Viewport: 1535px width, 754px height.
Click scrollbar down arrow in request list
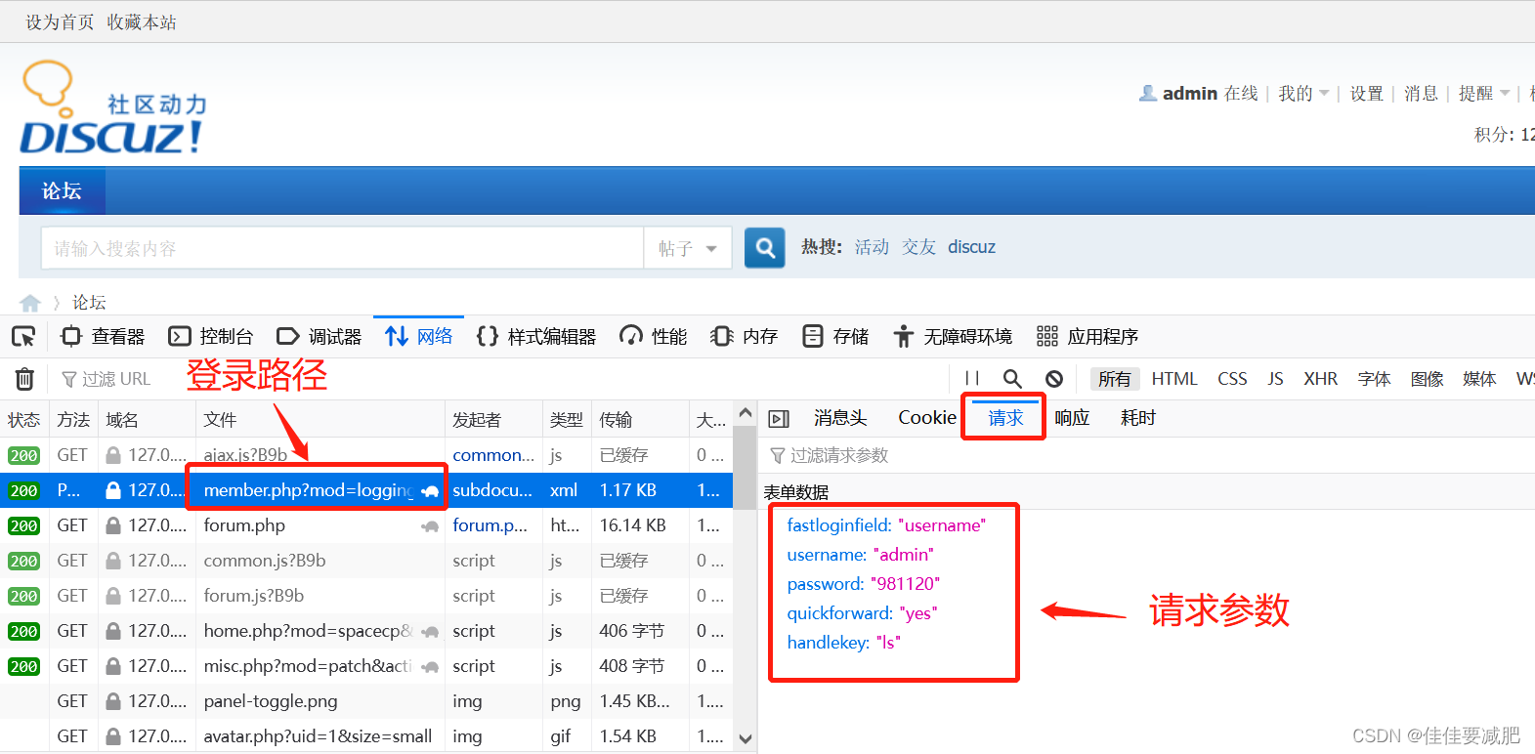pos(746,739)
